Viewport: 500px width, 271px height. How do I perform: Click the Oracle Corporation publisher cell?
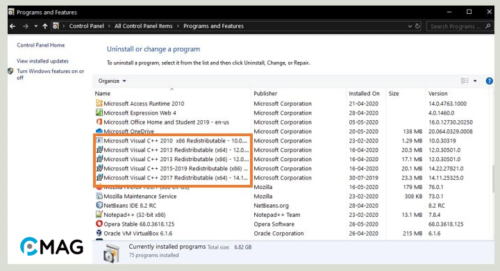click(x=278, y=233)
